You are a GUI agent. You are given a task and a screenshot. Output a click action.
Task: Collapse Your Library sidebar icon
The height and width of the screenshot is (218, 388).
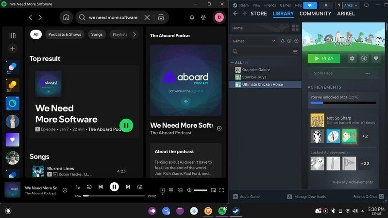click(x=12, y=35)
